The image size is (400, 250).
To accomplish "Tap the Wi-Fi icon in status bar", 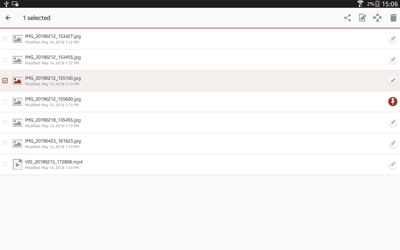I will click(360, 4).
